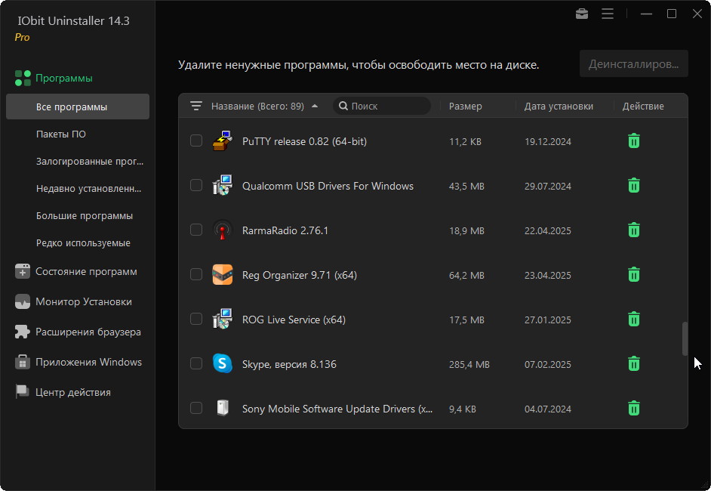
Task: Click the Программы sidebar label
Action: (x=64, y=78)
